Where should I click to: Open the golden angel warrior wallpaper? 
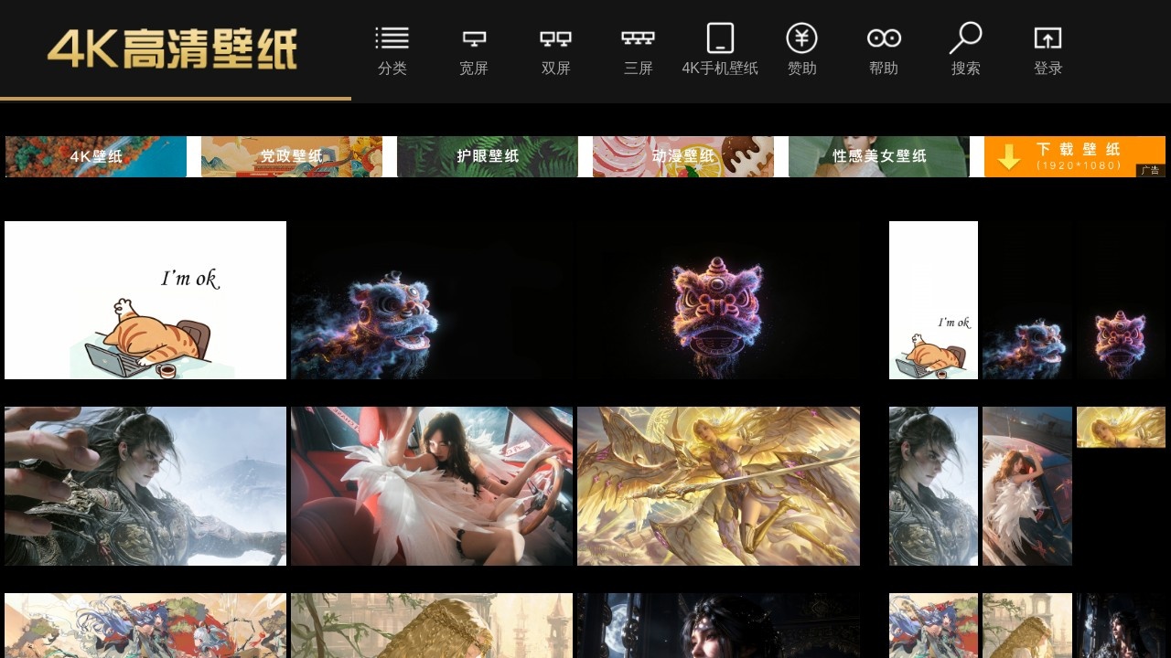tap(718, 485)
